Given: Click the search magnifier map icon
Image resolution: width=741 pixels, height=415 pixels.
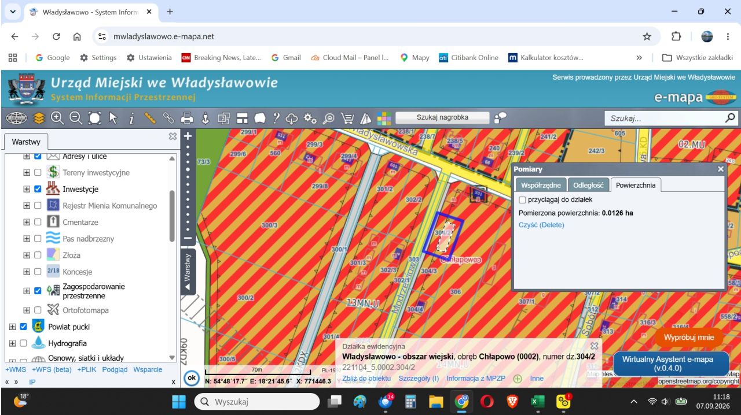Looking at the screenshot, I should [328, 118].
